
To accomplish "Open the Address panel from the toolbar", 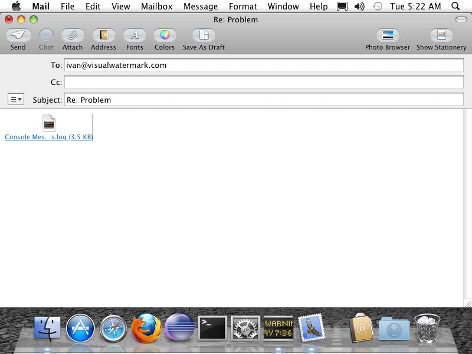I will [103, 35].
